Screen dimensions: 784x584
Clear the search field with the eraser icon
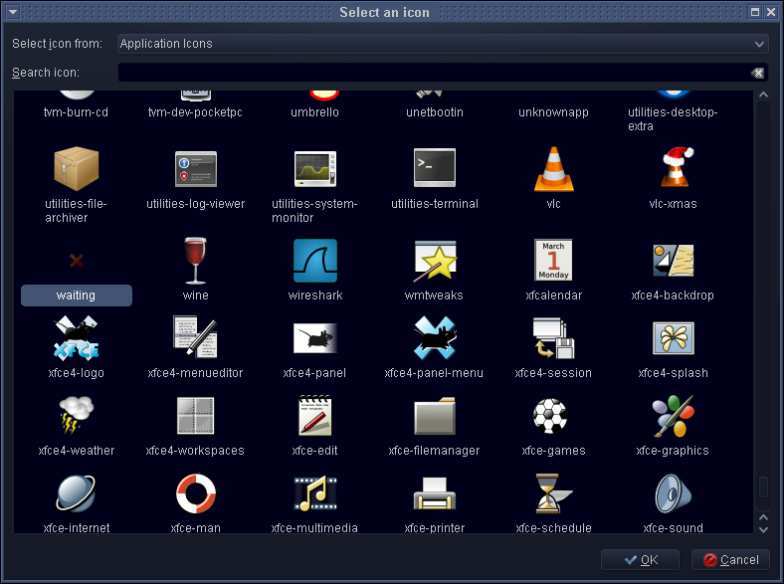(757, 73)
